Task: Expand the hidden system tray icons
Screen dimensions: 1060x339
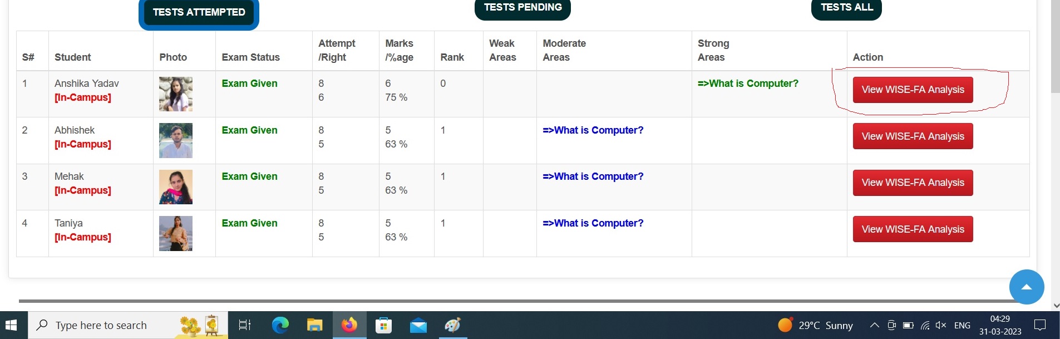Action: coord(874,326)
